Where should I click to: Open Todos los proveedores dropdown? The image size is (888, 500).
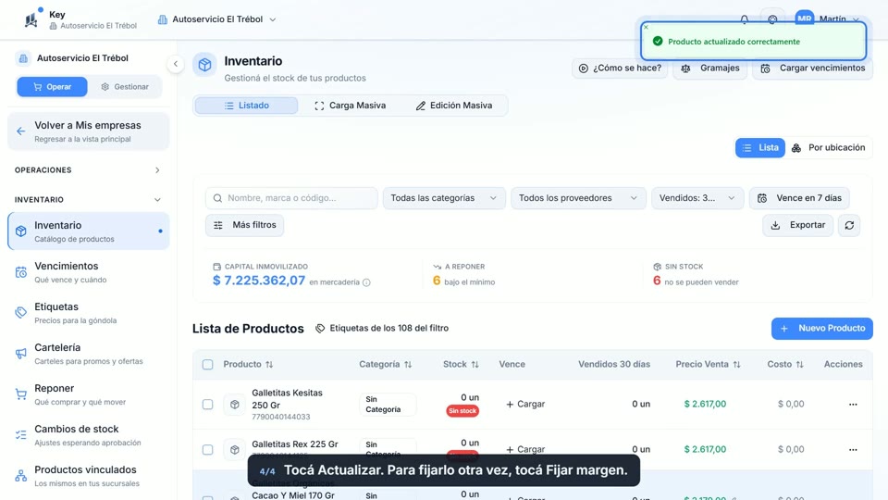click(578, 198)
